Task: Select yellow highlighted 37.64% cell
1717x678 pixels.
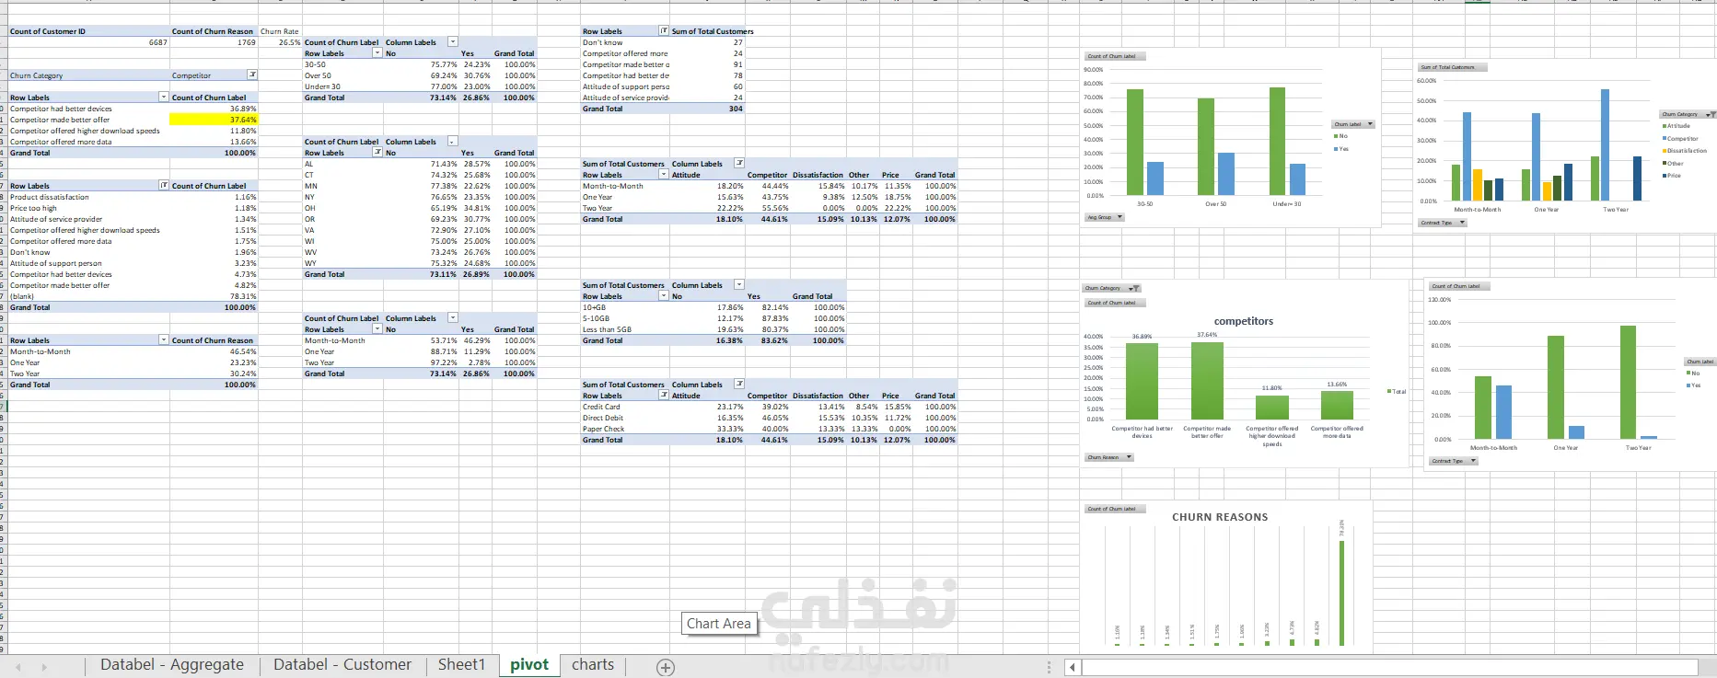Action: point(214,120)
